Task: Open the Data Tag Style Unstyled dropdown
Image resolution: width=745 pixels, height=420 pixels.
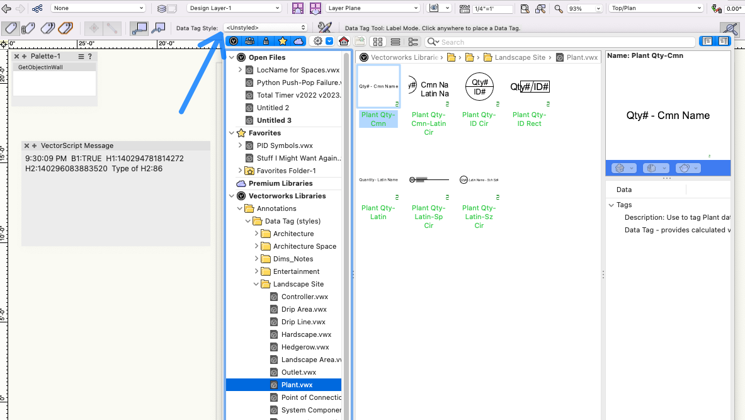Action: [265, 27]
